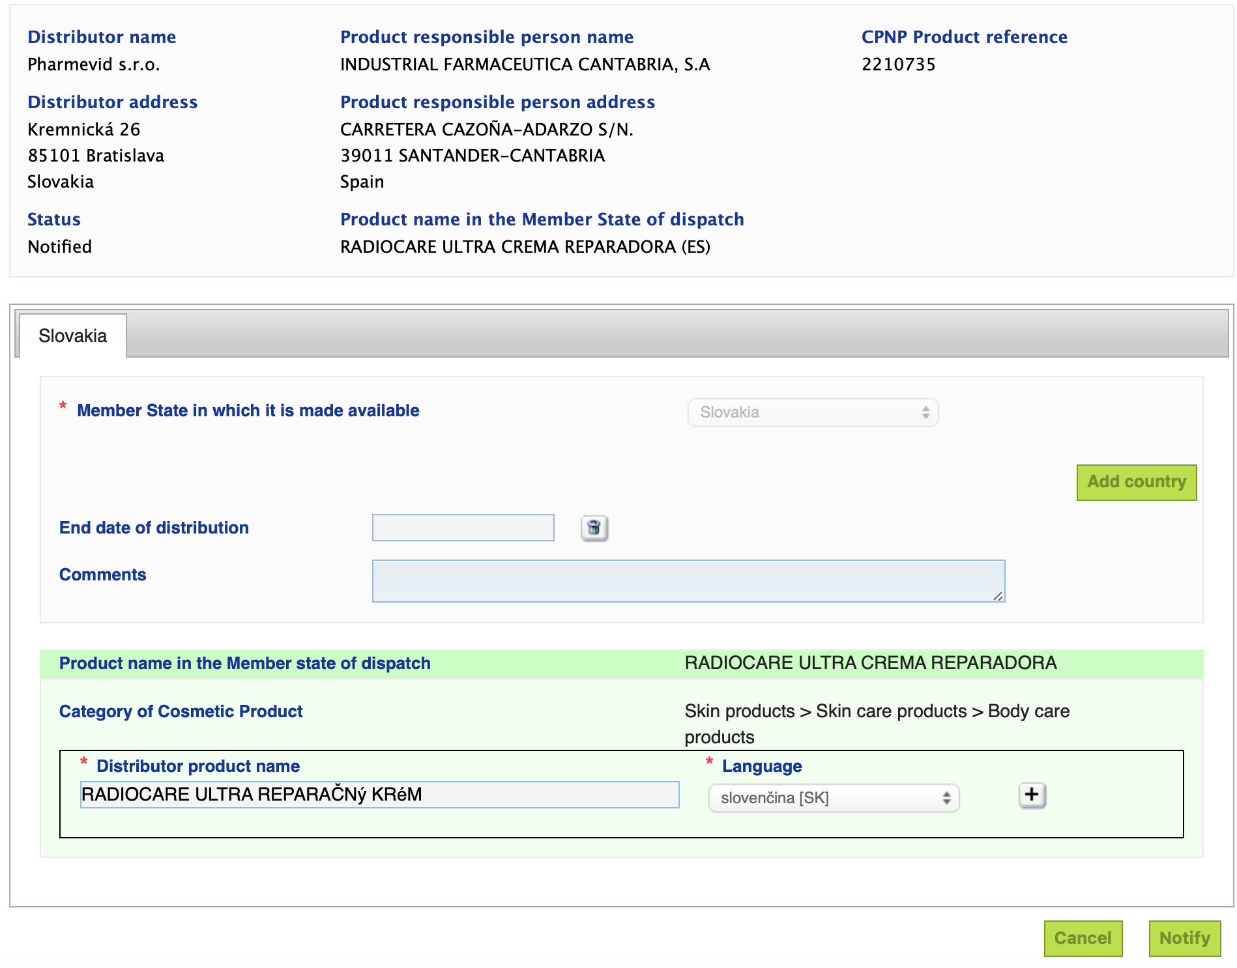This screenshot has width=1237, height=968.
Task: Click the Distributor product name text field
Action: pos(379,795)
